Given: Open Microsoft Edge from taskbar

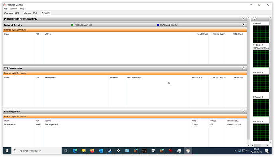Looking at the screenshot, I should tap(75, 151).
